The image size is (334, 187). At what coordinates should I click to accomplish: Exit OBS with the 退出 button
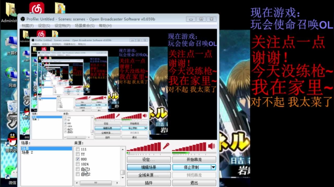point(194,183)
